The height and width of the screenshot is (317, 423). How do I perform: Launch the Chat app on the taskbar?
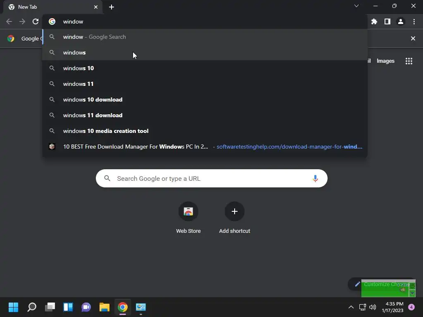pyautogui.click(x=86, y=307)
